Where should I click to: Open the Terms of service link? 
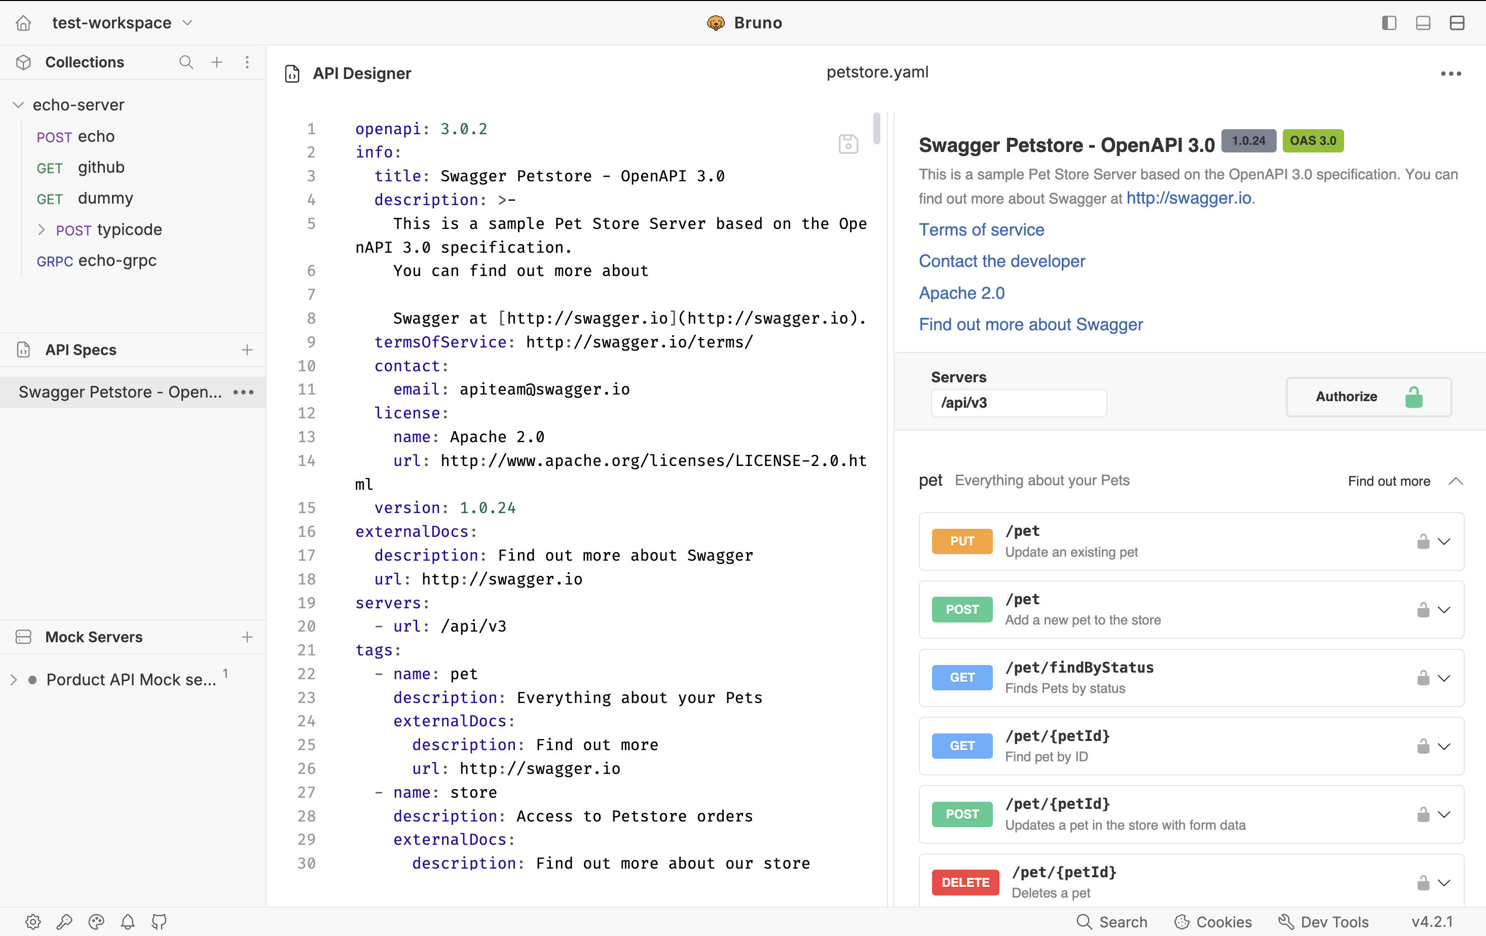pos(981,229)
